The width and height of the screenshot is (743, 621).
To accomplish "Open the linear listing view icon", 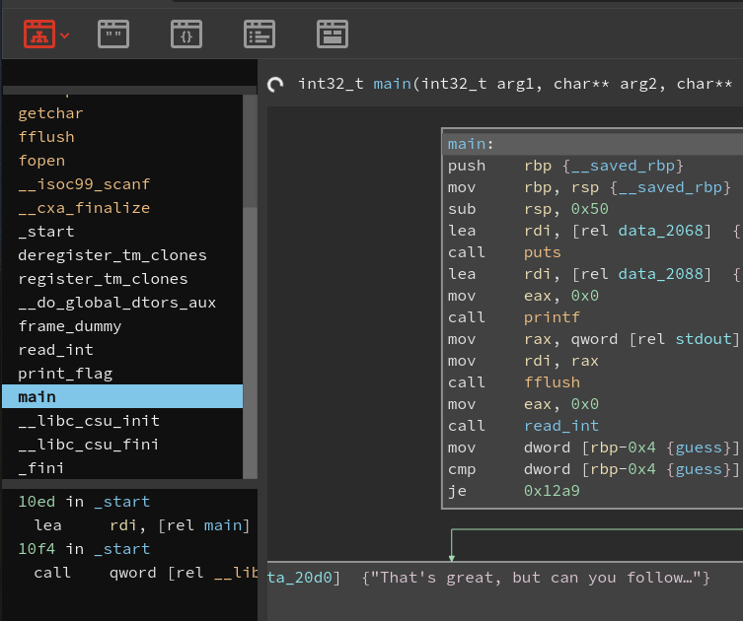I will [x=260, y=34].
